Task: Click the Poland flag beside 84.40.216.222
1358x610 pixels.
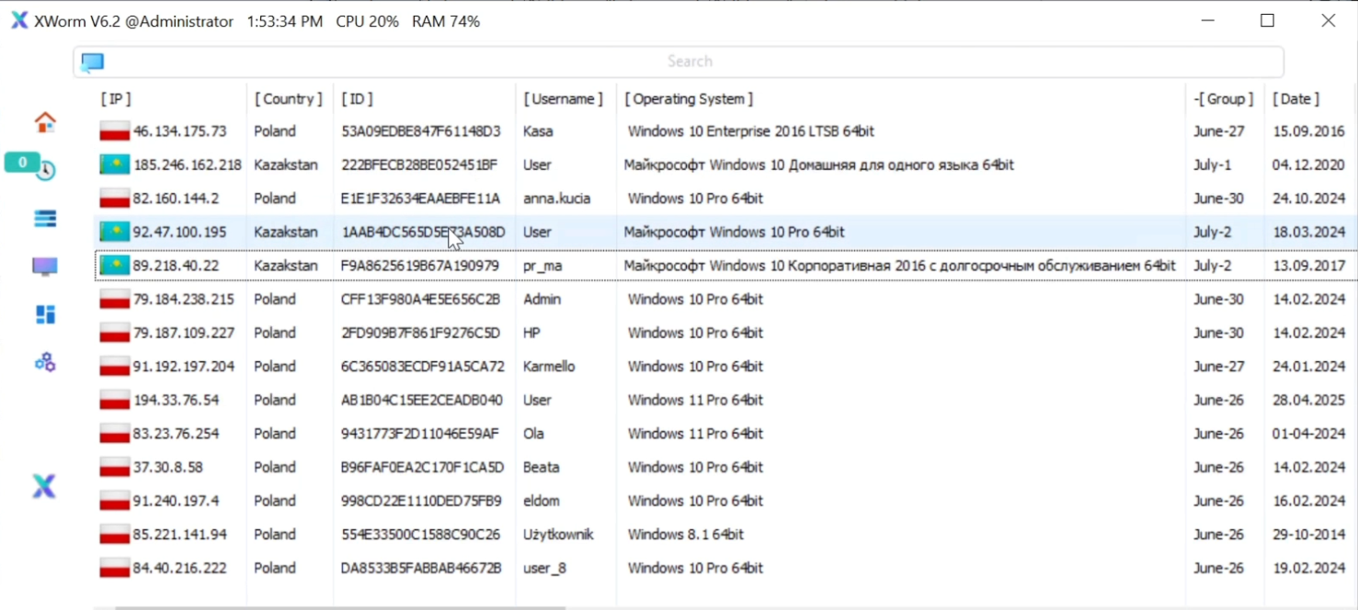Action: pos(115,568)
